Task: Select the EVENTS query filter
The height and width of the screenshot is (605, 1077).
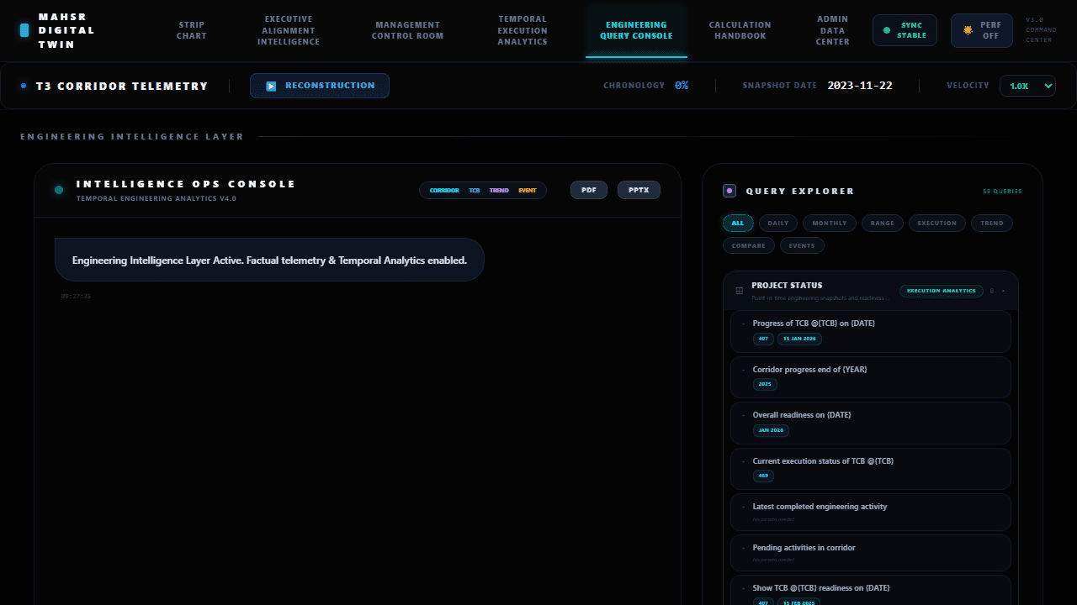Action: [802, 245]
